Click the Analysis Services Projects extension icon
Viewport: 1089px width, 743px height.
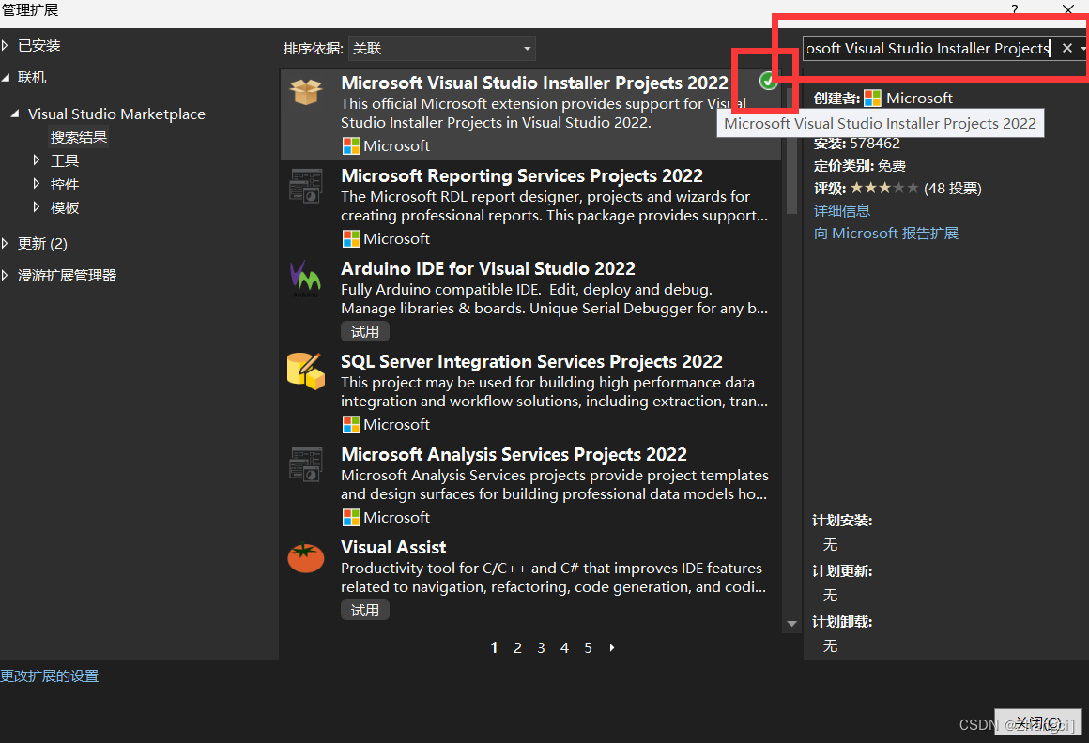pyautogui.click(x=306, y=464)
